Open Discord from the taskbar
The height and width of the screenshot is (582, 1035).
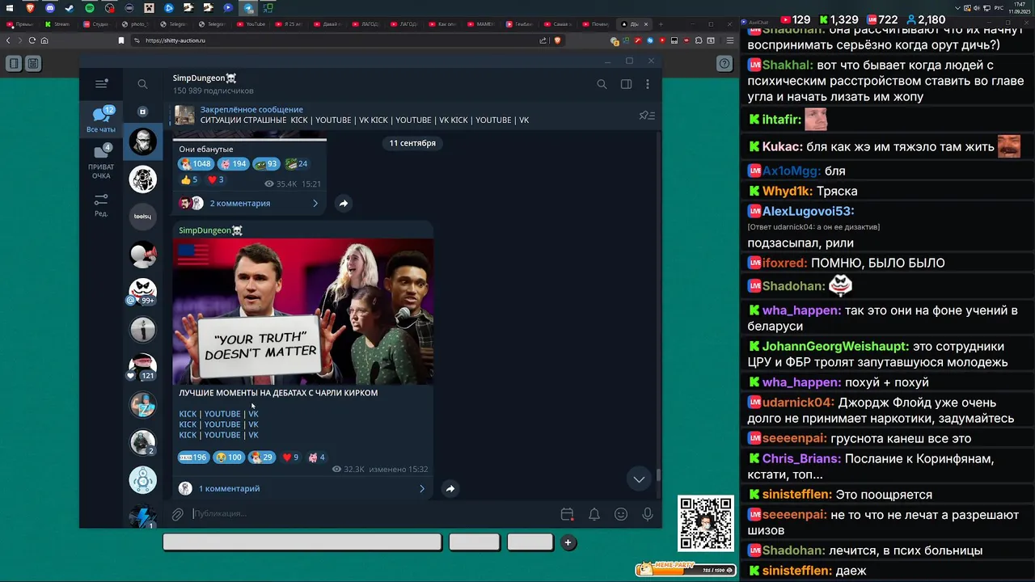tap(50, 8)
